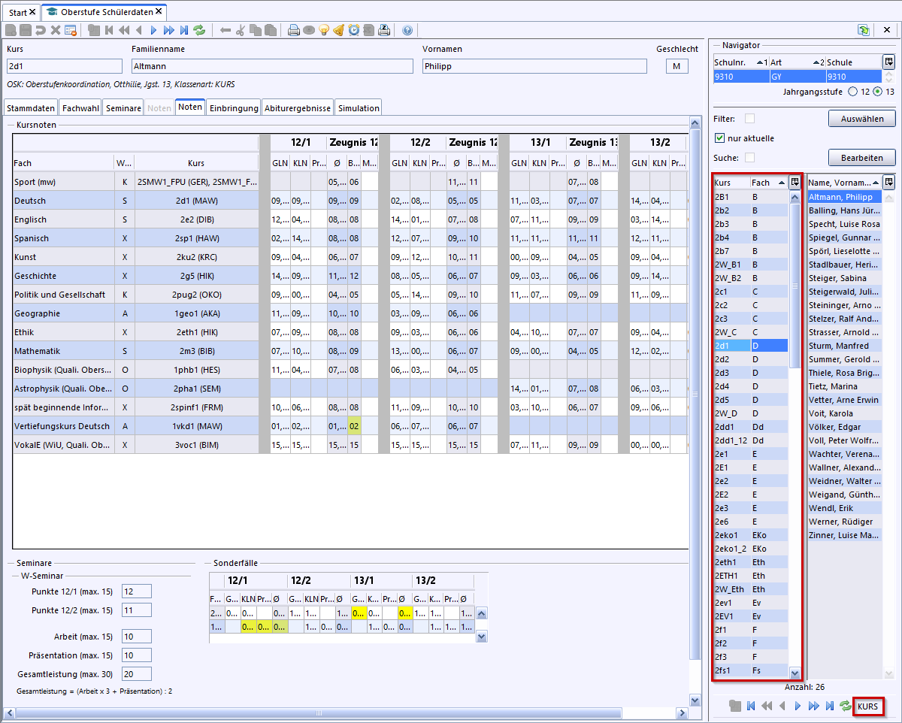This screenshot has height=723, width=902.
Task: Enable the Filter checkbox
Action: click(x=749, y=119)
